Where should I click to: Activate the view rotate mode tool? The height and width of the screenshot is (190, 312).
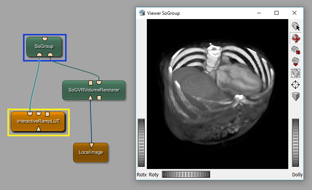tap(296, 38)
